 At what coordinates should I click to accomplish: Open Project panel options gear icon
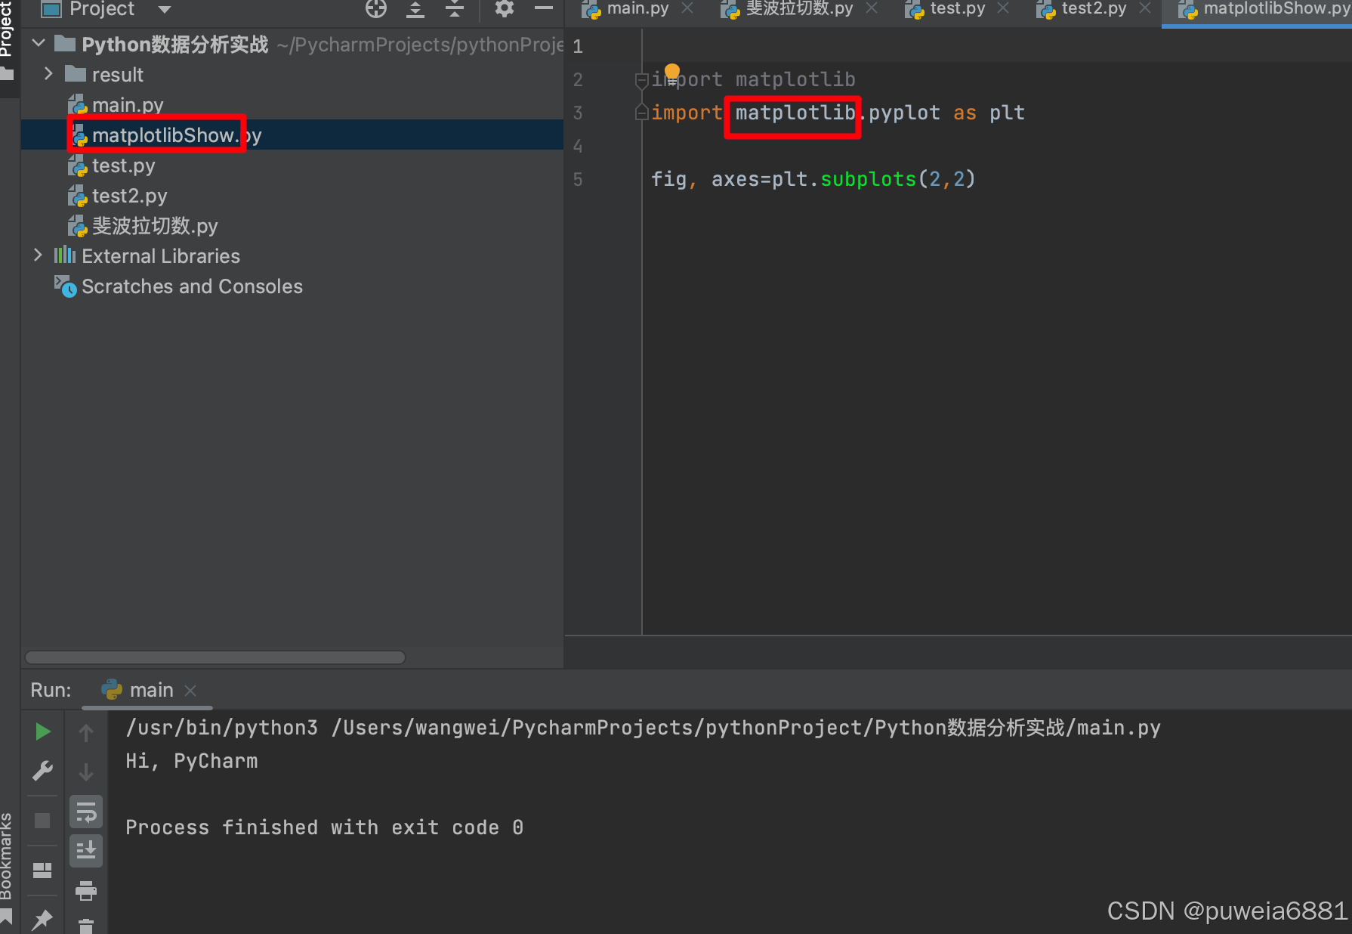(504, 9)
